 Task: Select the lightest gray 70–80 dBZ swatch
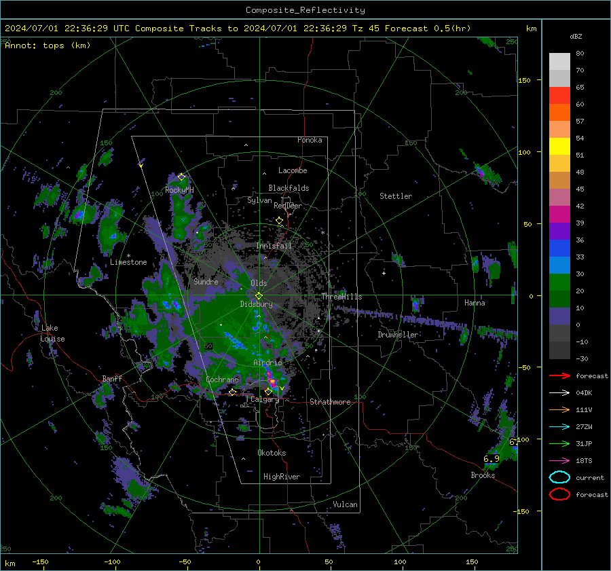pos(559,62)
